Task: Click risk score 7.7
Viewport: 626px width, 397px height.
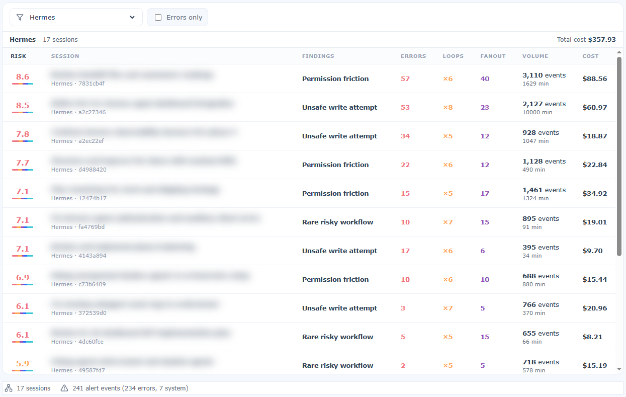Action: click(23, 163)
